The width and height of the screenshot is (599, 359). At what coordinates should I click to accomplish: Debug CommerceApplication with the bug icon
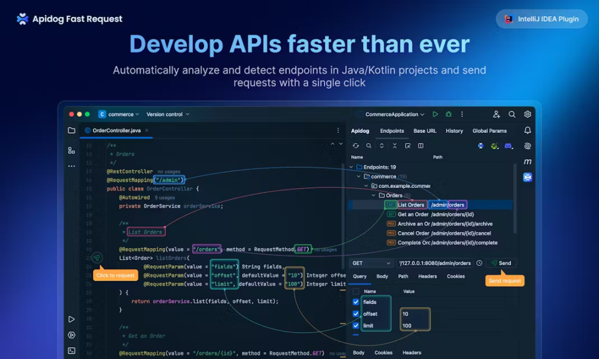(449, 114)
